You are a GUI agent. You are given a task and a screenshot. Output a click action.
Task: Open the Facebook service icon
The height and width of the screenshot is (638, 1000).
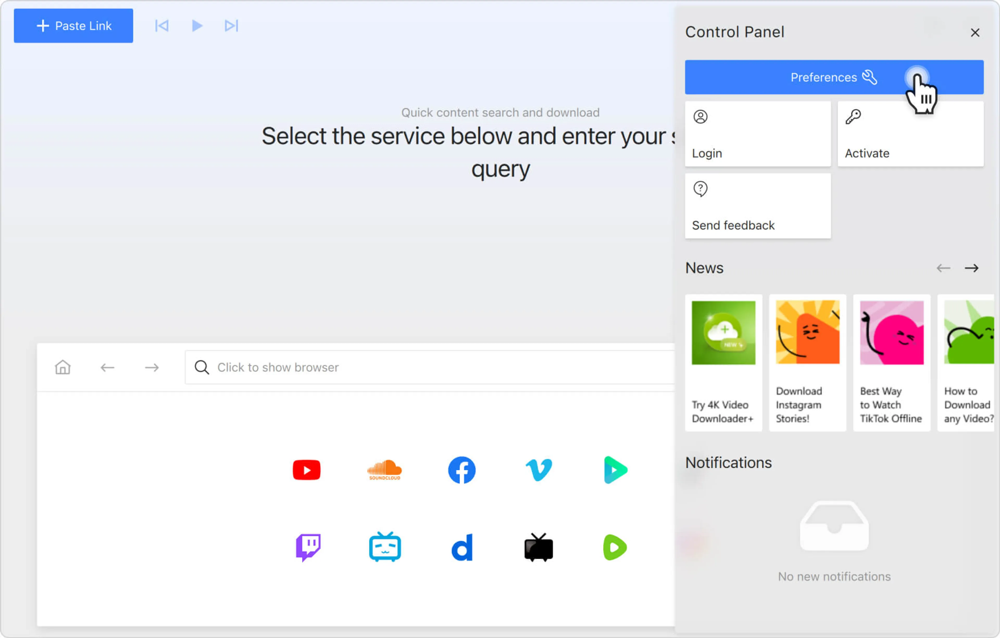coord(461,470)
